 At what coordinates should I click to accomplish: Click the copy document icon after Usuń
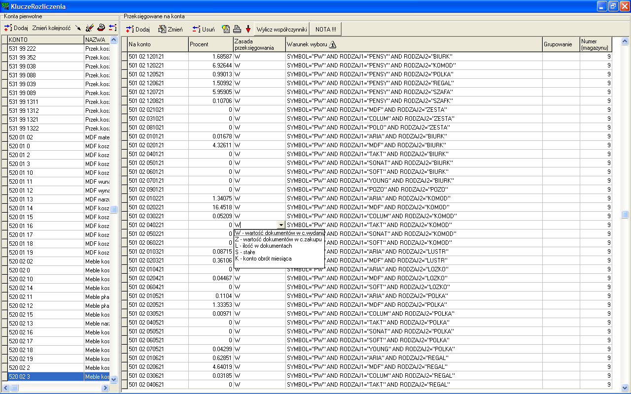(x=226, y=29)
